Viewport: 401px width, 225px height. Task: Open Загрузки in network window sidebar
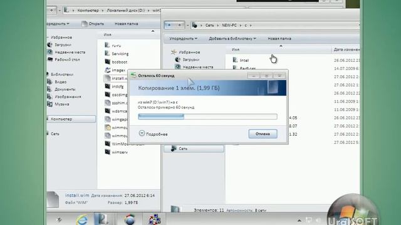point(187,59)
